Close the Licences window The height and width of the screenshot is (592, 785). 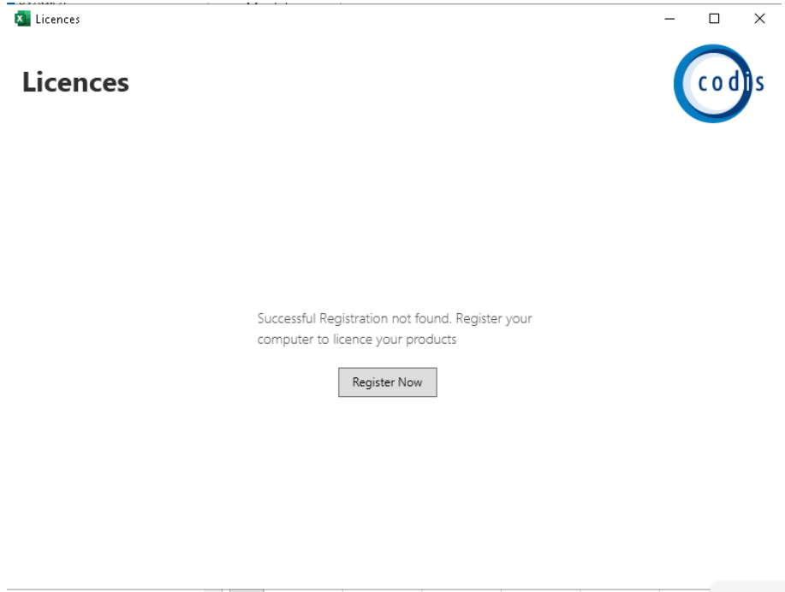[x=759, y=19]
